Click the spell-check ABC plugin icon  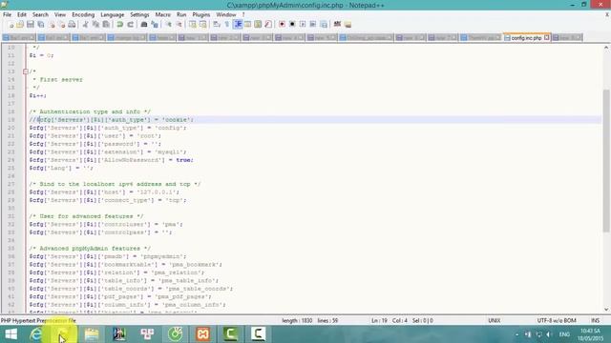pos(337,25)
